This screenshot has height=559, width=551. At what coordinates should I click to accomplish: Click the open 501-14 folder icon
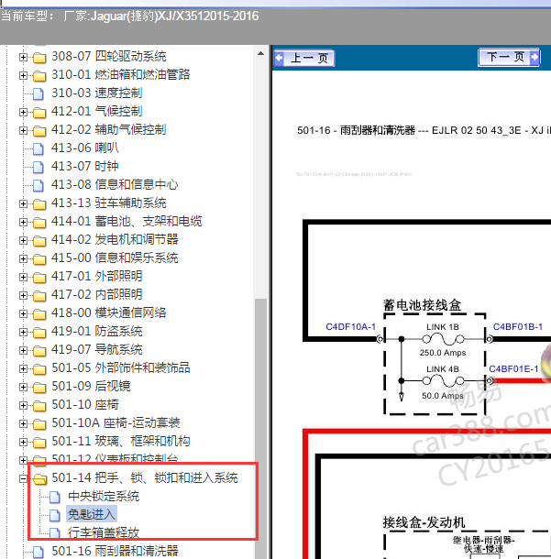40,479
